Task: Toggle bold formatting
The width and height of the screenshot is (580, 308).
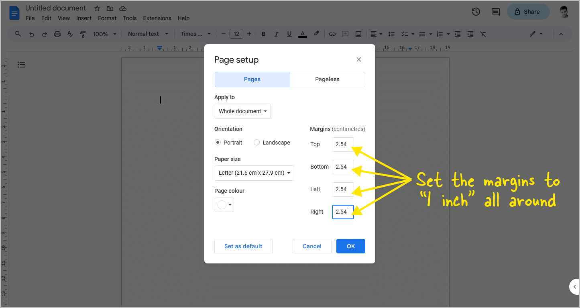Action: (264, 34)
